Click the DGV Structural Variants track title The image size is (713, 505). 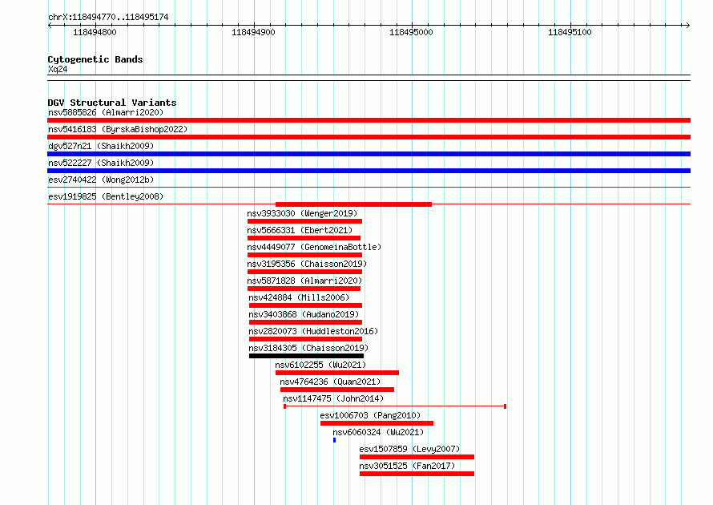pos(112,103)
